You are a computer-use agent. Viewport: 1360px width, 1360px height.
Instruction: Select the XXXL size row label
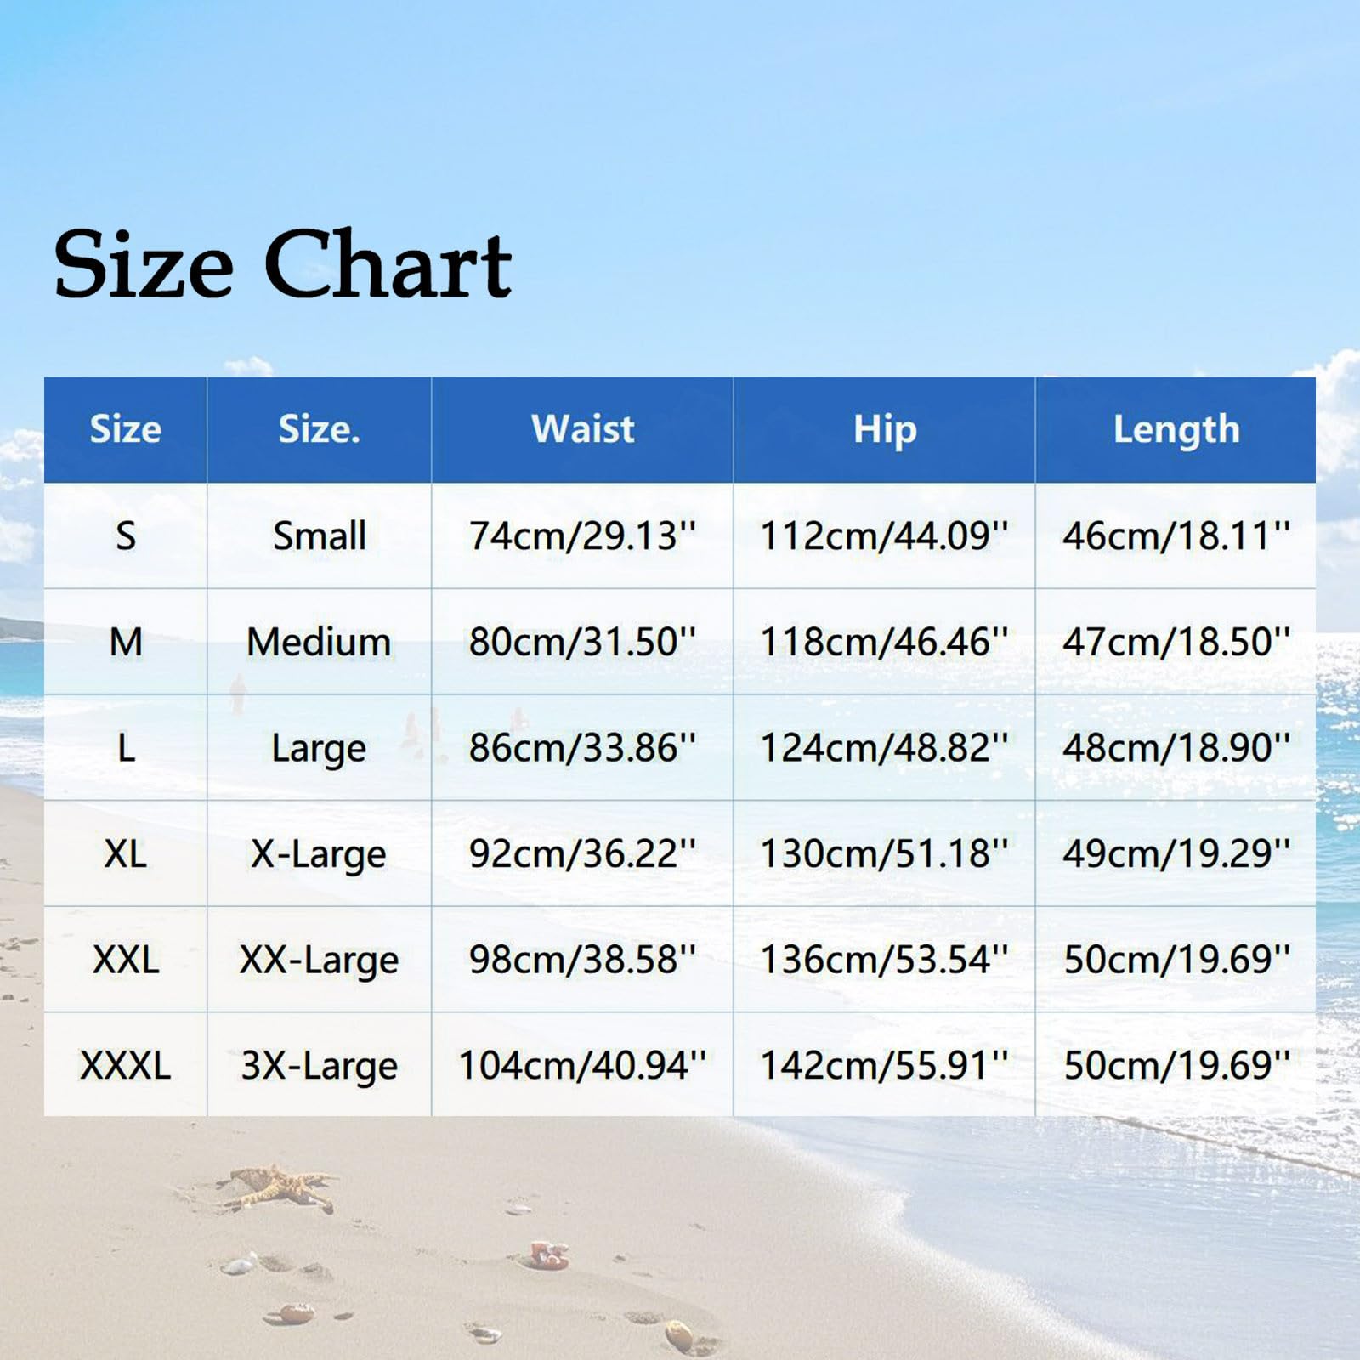pyautogui.click(x=126, y=1065)
